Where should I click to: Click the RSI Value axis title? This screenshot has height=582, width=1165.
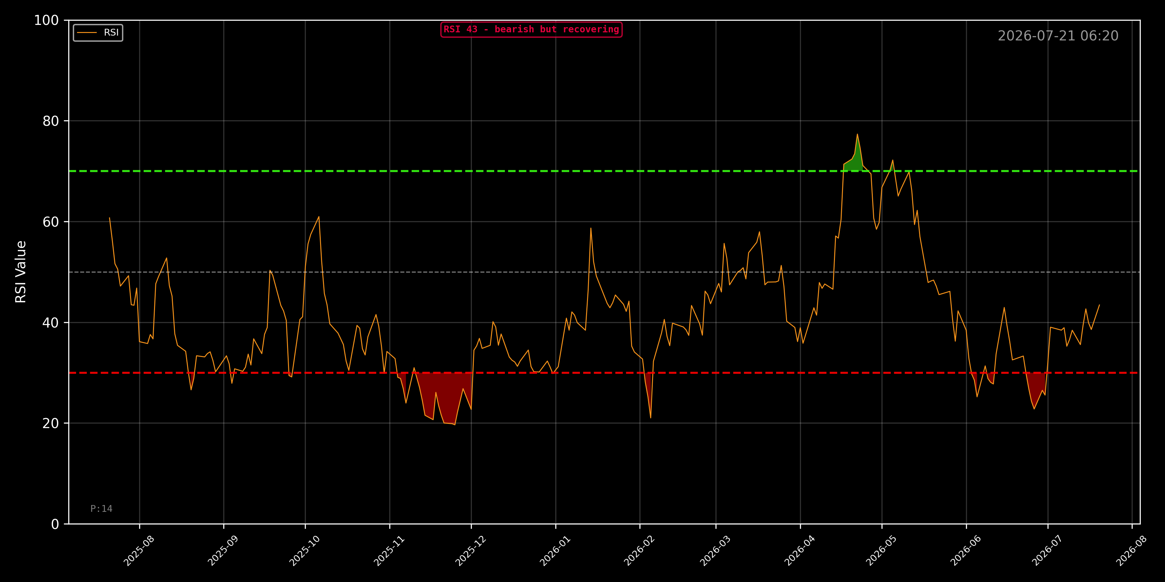(21, 272)
